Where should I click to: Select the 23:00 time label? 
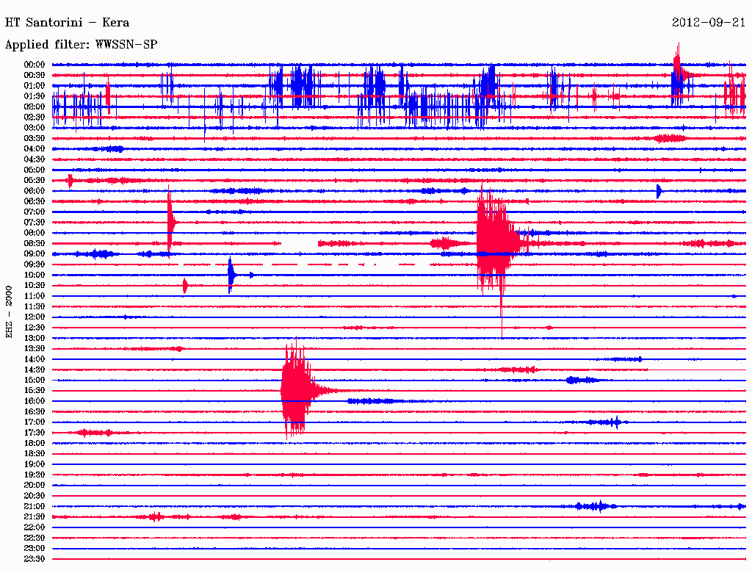35,549
